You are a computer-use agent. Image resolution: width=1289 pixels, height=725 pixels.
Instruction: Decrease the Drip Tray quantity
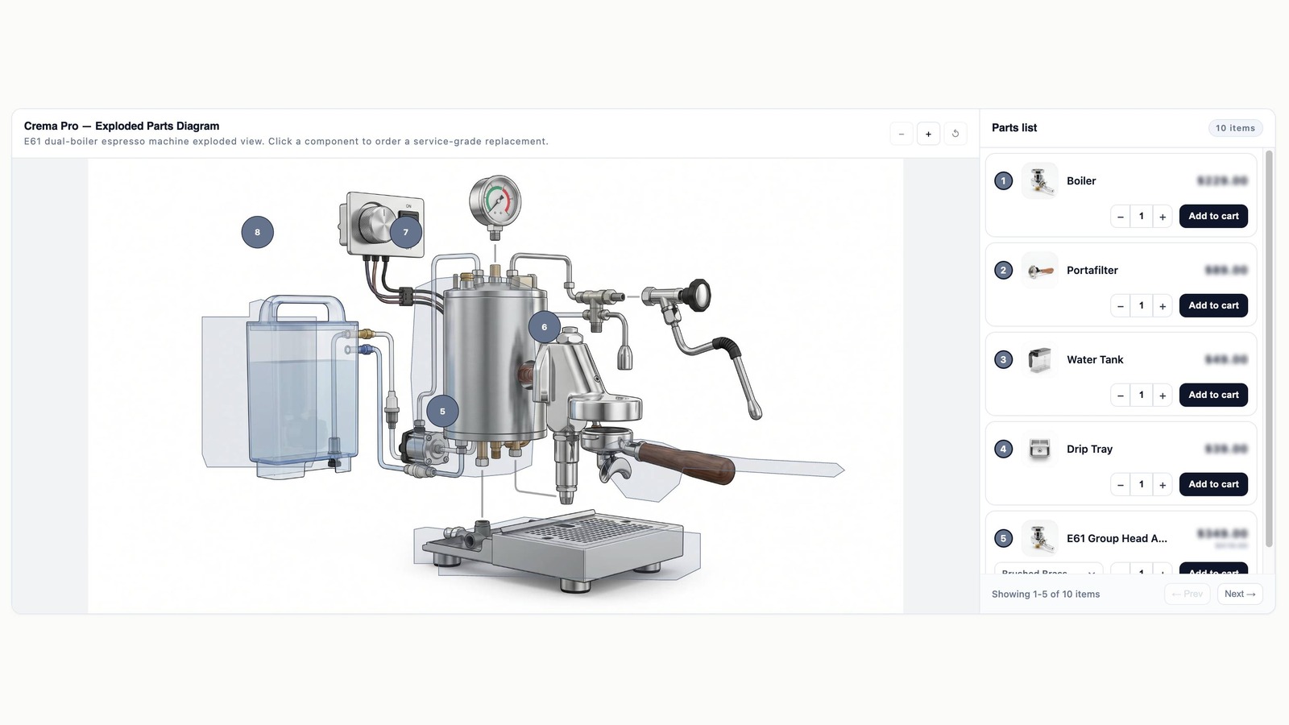pos(1121,485)
